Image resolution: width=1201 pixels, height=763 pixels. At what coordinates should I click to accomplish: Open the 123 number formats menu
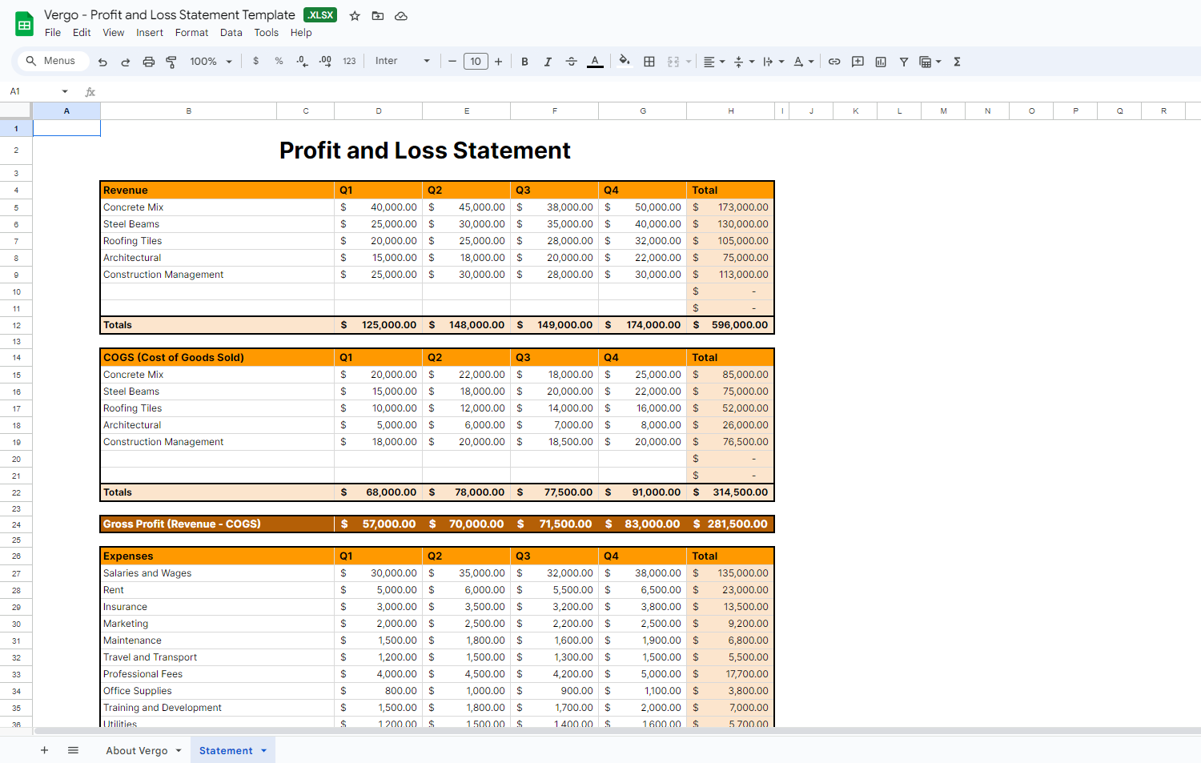[349, 61]
